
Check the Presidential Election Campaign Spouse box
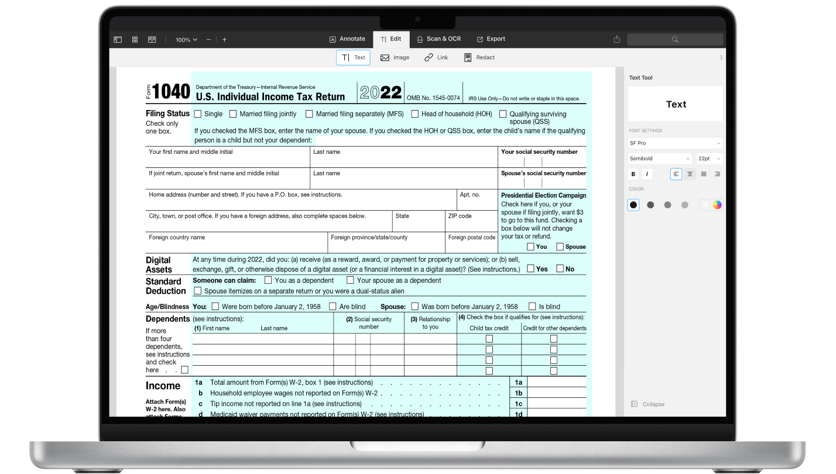tap(560, 246)
